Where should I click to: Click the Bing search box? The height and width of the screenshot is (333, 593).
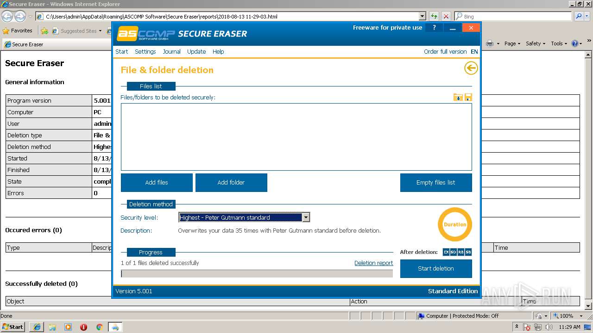pyautogui.click(x=513, y=16)
